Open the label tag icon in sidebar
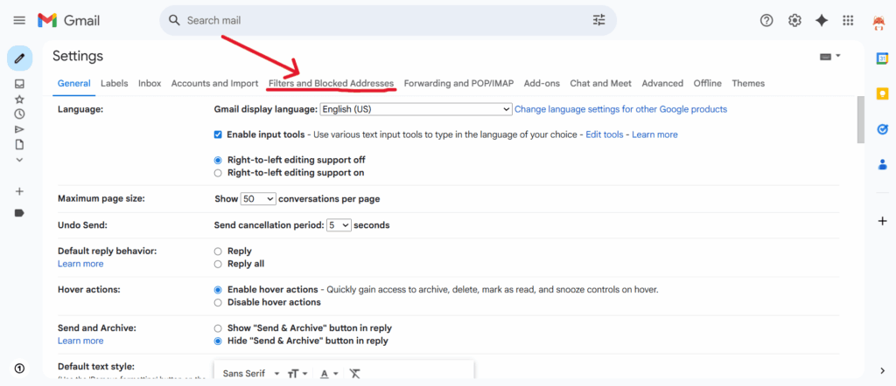The width and height of the screenshot is (896, 386). click(19, 213)
